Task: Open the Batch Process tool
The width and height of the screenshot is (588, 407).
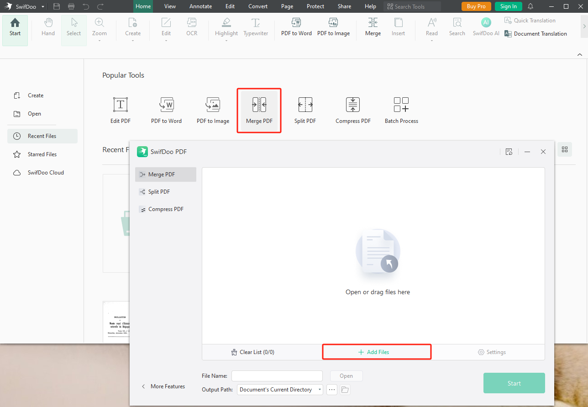Action: [401, 110]
